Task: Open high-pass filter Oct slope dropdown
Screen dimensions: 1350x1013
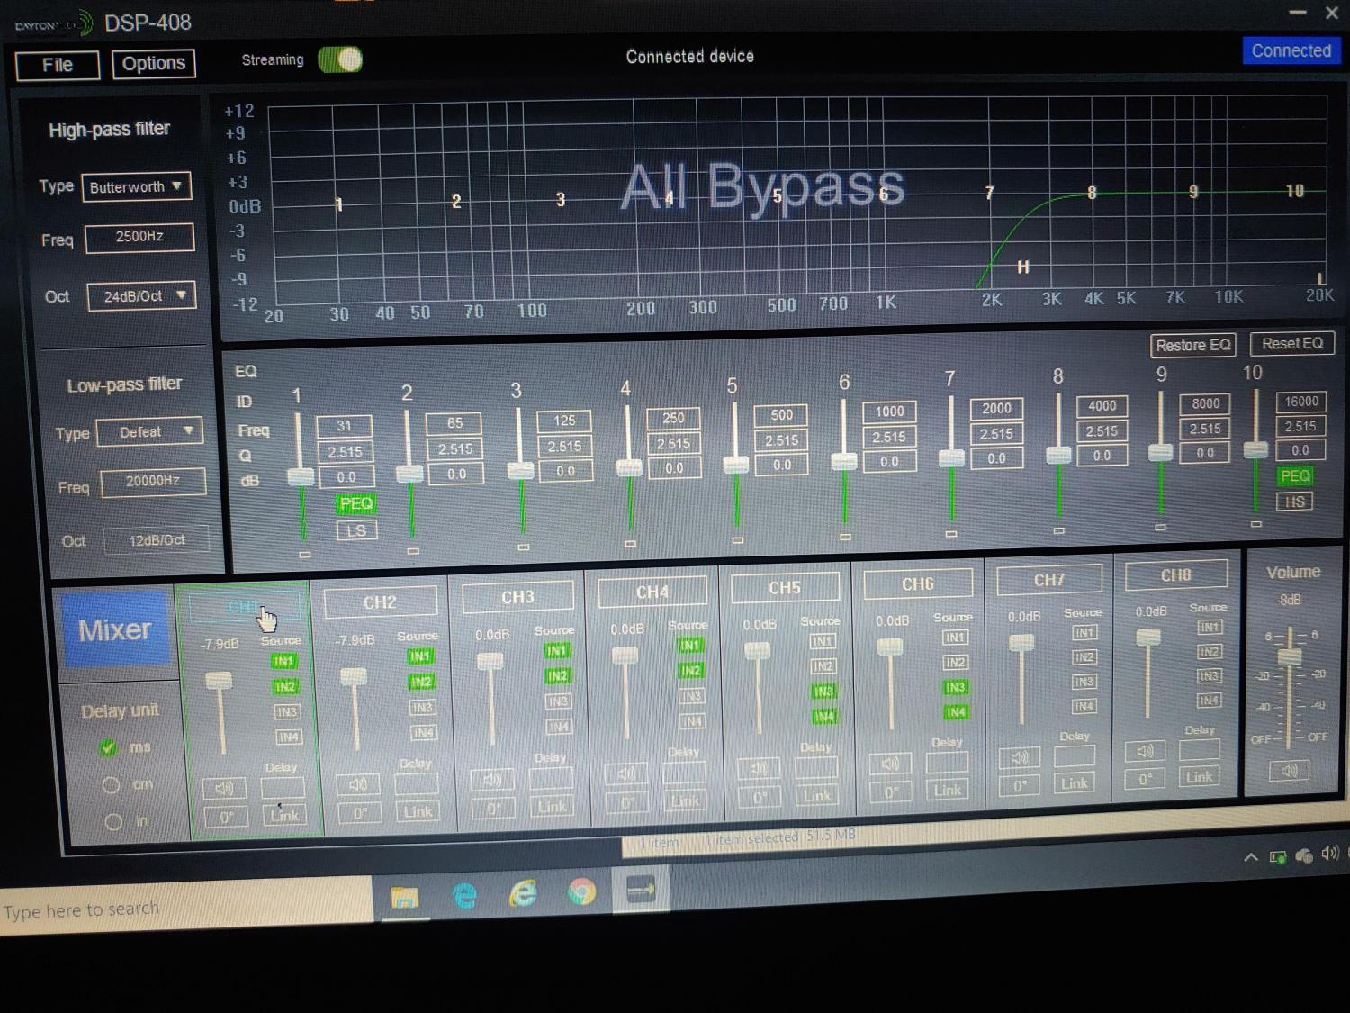Action: (x=141, y=296)
